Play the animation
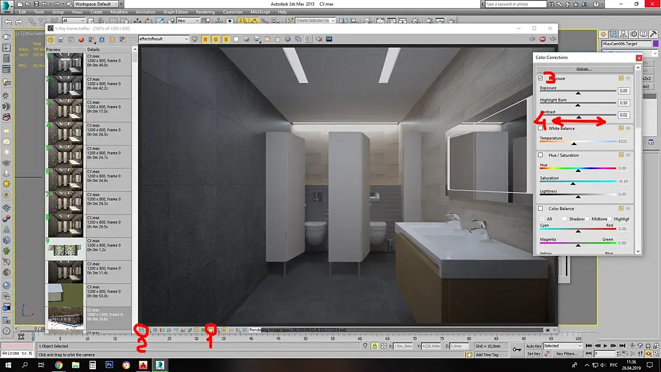Image resolution: width=661 pixels, height=372 pixels. pos(606,346)
